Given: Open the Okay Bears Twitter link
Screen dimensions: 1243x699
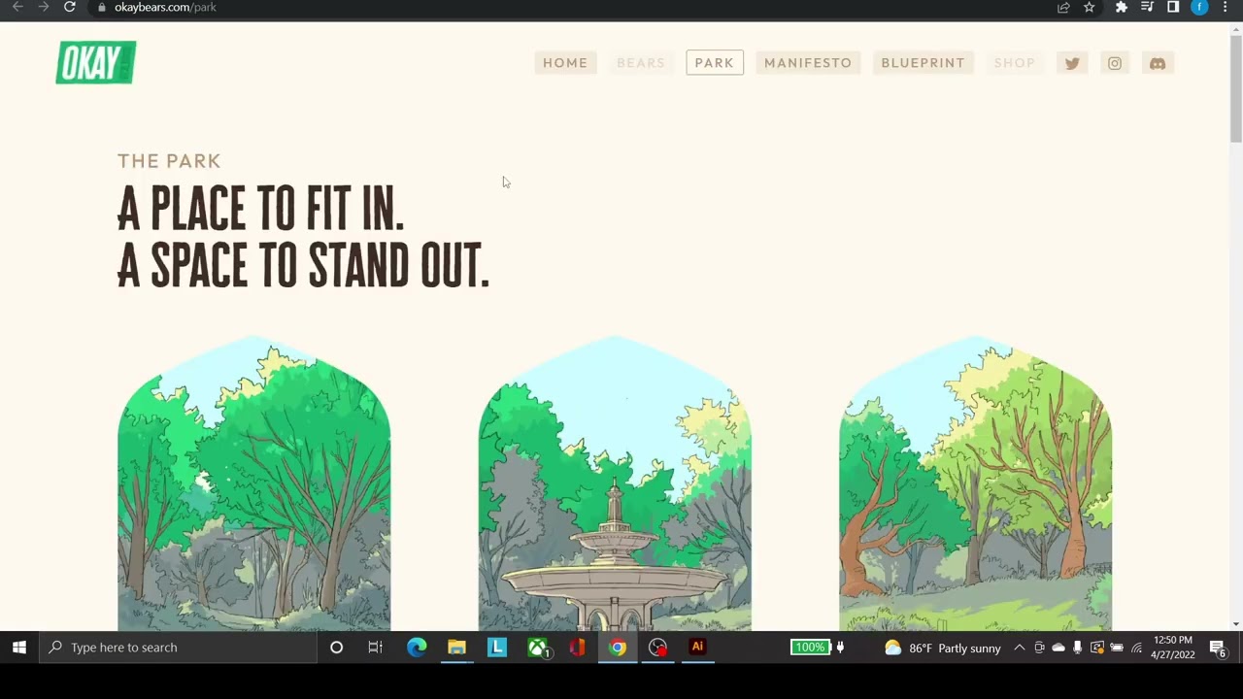Looking at the screenshot, I should (x=1072, y=63).
